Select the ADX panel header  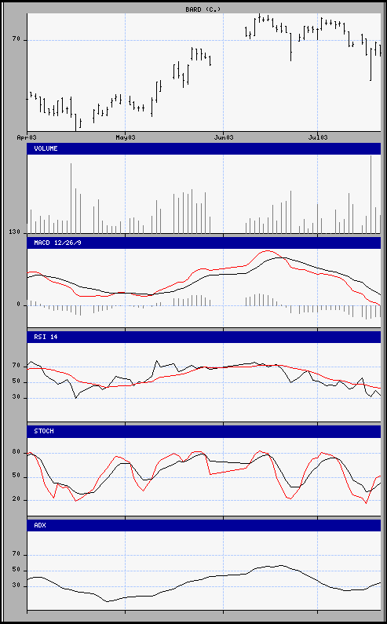204,525
